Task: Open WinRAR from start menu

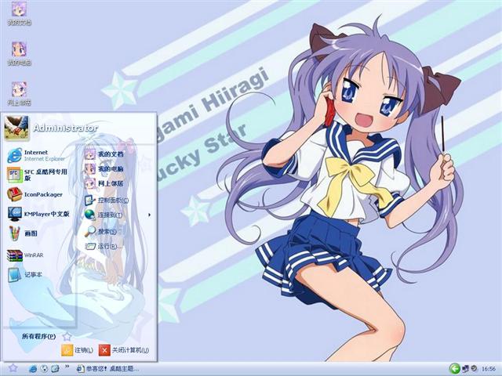Action: 25,255
